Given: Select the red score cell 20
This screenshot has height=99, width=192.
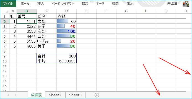Looking at the screenshot, I should tap(66, 41).
